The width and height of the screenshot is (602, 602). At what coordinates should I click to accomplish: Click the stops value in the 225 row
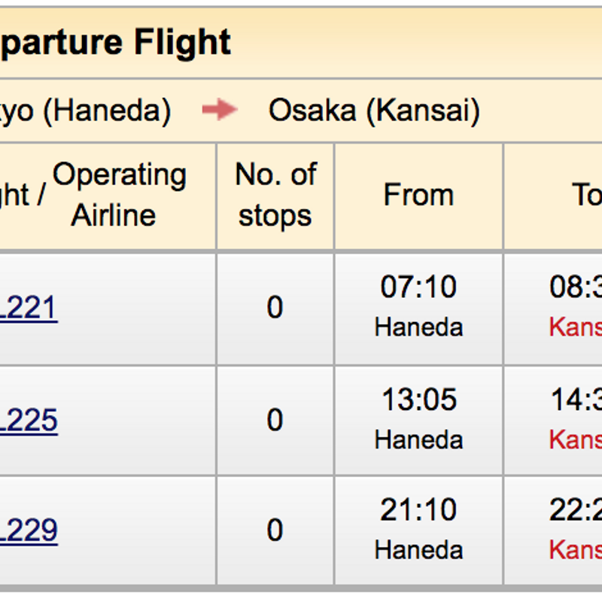click(275, 420)
